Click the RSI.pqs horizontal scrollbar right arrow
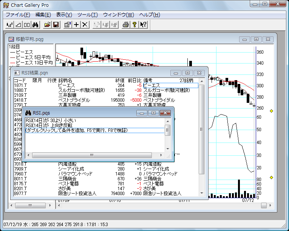 point(162,155)
